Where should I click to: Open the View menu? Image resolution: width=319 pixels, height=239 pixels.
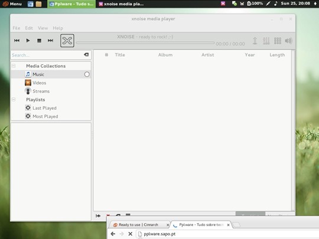click(43, 28)
